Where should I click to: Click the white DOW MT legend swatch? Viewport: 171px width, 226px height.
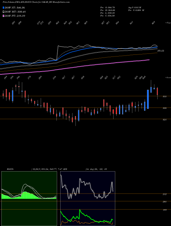[3, 12]
